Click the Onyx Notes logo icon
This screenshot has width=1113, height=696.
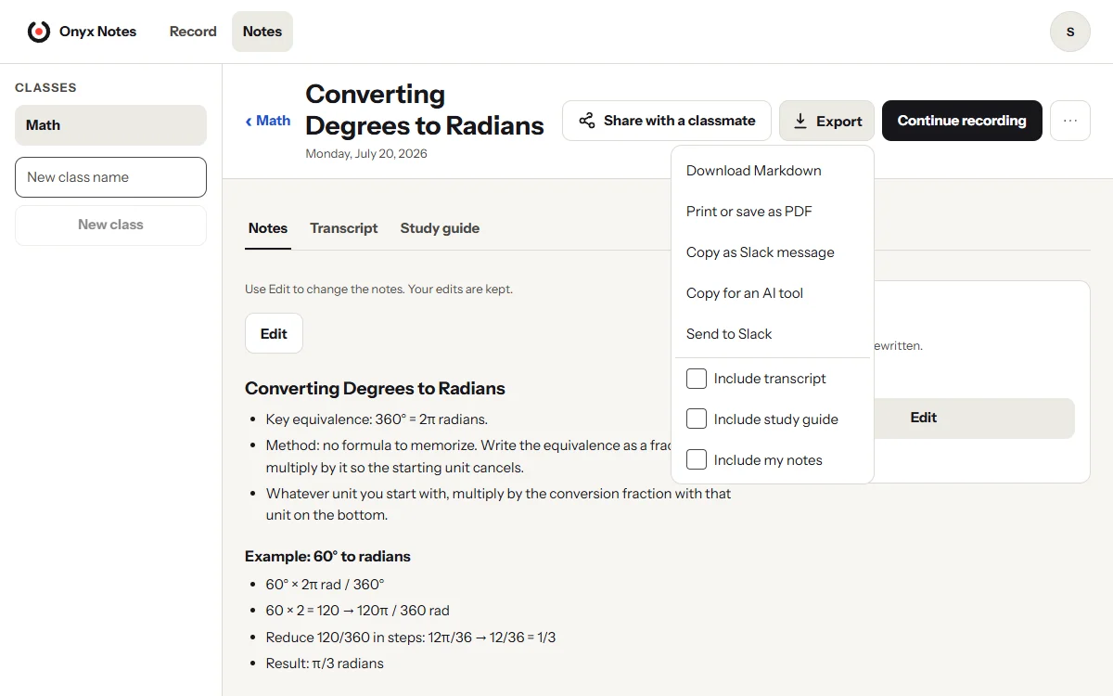click(x=39, y=32)
